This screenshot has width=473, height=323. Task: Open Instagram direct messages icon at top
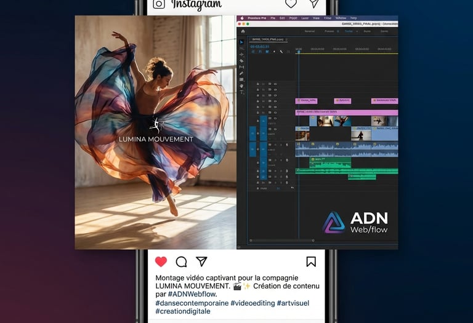[314, 4]
